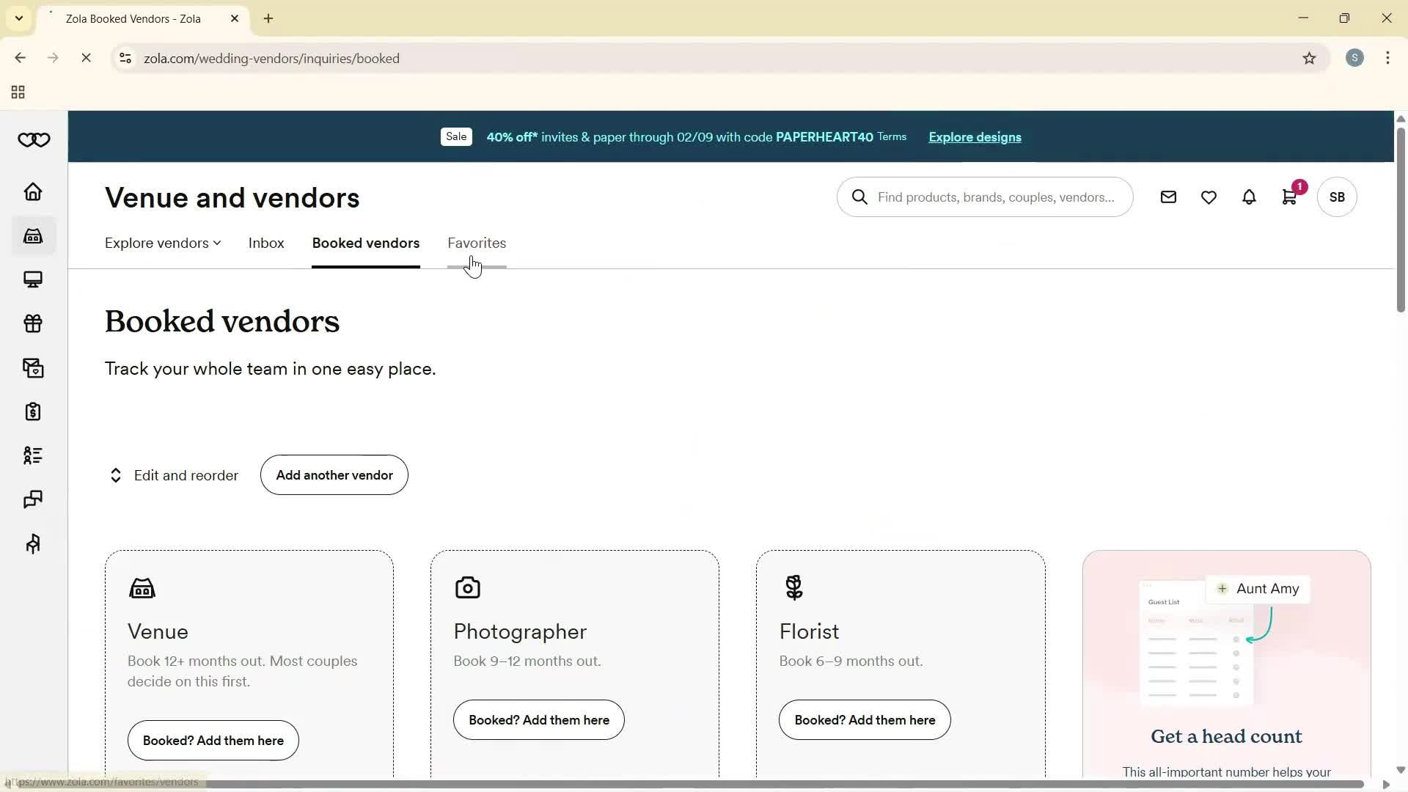1408x792 pixels.
Task: Open the inbox envelope icon
Action: coord(1168,197)
